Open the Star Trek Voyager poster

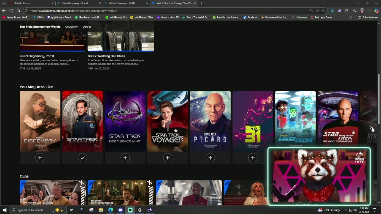pos(168,121)
